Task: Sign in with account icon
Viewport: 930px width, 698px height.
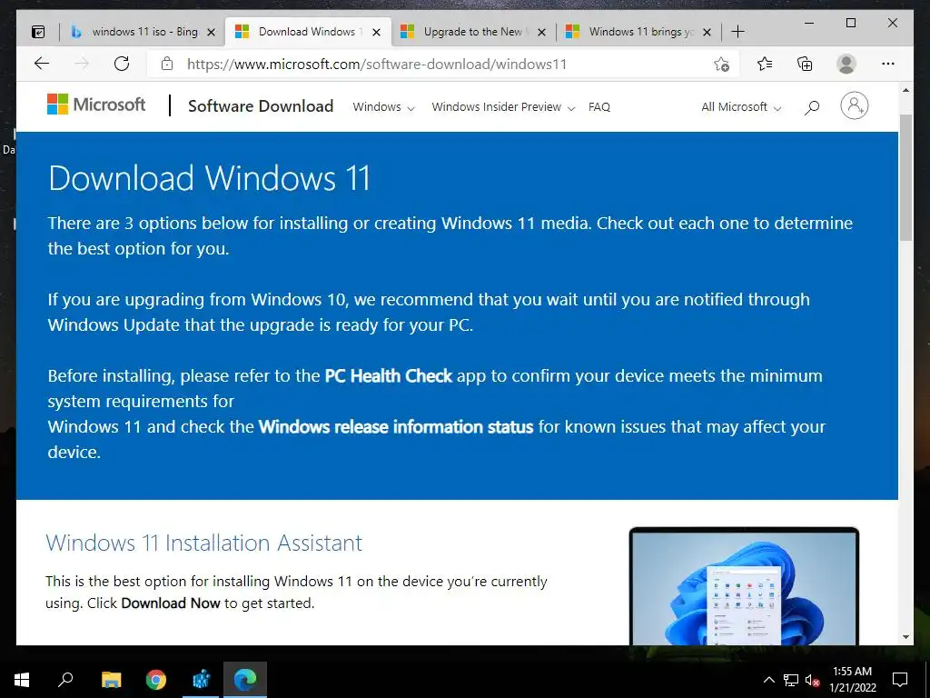Action: [854, 105]
